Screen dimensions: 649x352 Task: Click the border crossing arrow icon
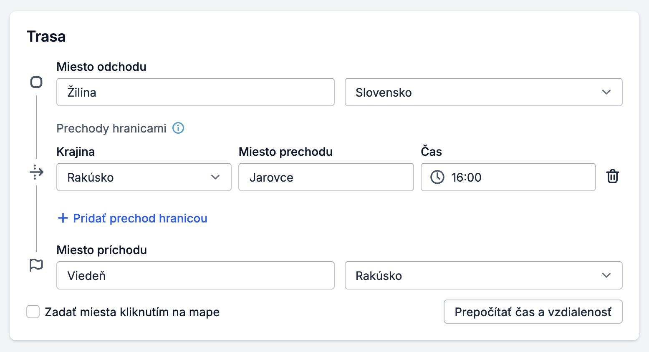coord(37,172)
